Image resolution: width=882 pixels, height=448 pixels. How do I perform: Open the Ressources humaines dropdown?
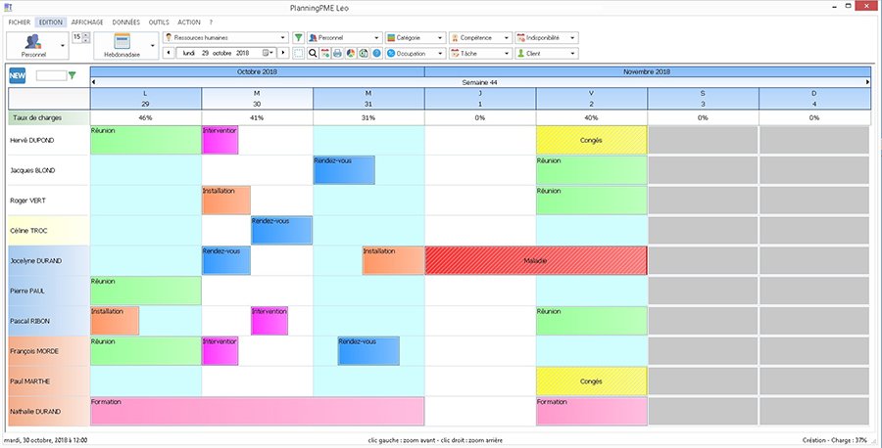[x=225, y=37]
